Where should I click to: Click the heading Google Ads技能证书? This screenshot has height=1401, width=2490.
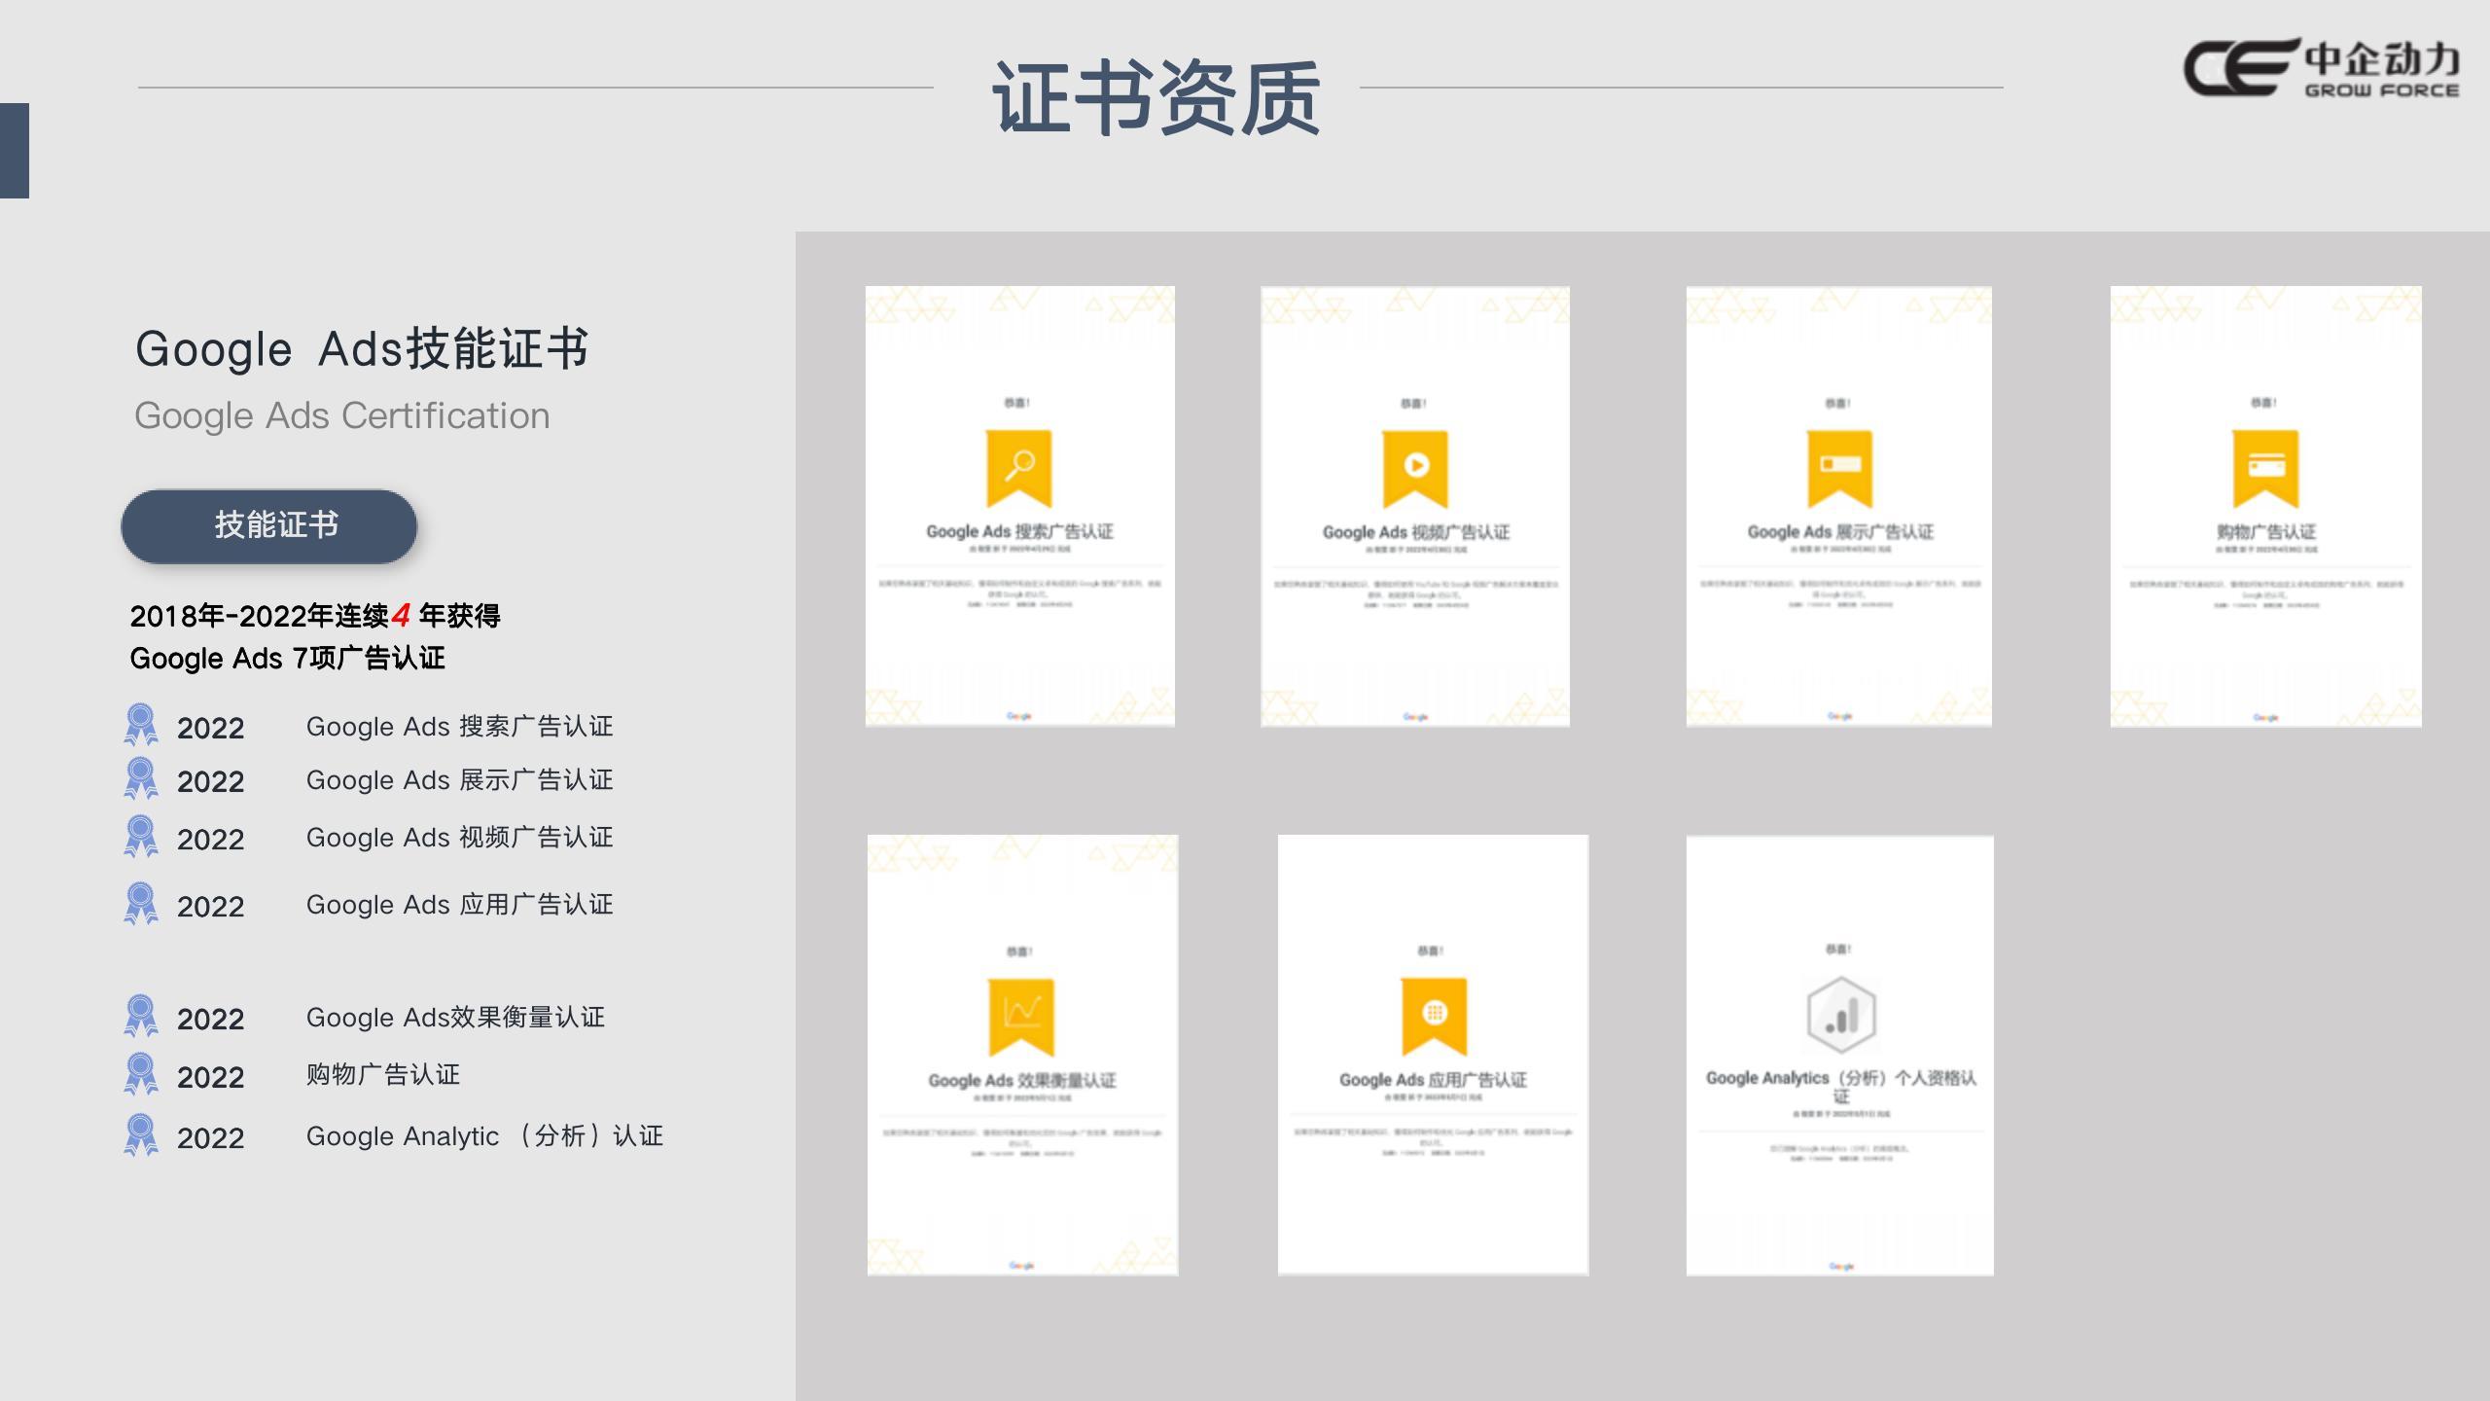(x=362, y=349)
